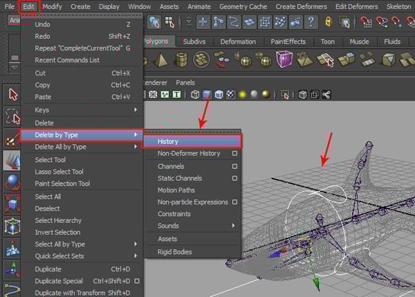Switch to the Deformation shelf tab
Image resolution: width=415 pixels, height=297 pixels.
click(x=237, y=42)
